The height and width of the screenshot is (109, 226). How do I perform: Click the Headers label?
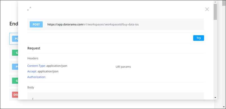[x=33, y=58]
